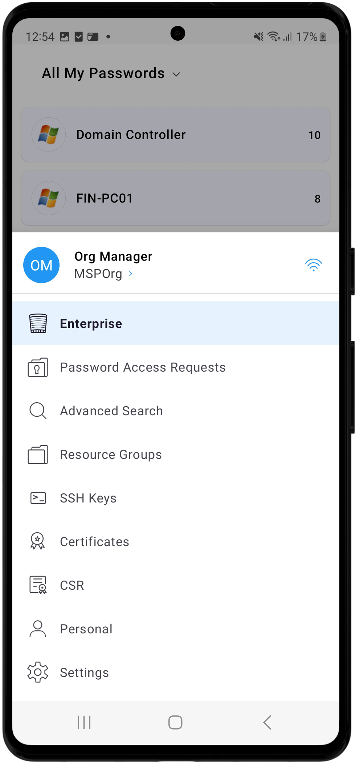Viewport: 355px width, 763px height.
Task: Tap the Password Access Requests lock icon
Action: point(38,367)
